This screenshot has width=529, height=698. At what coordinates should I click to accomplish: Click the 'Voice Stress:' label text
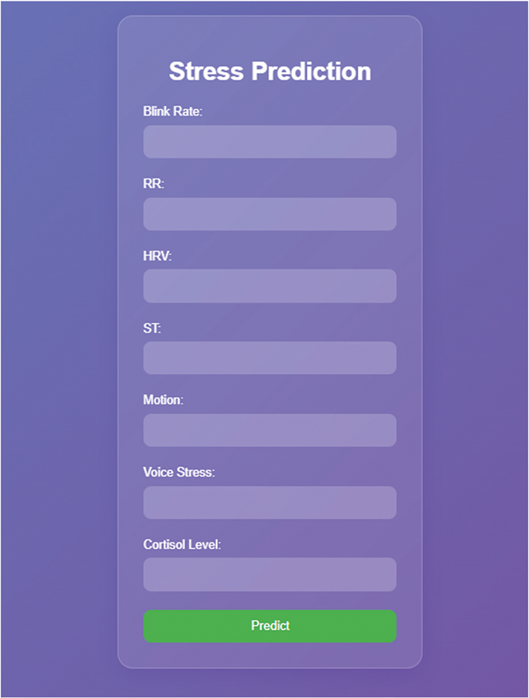[x=179, y=472]
